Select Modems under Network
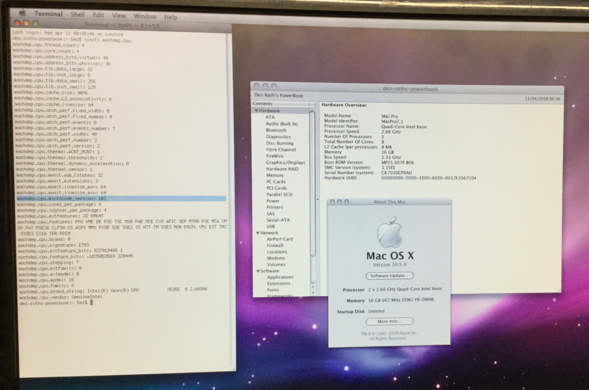The height and width of the screenshot is (390, 589). click(276, 259)
